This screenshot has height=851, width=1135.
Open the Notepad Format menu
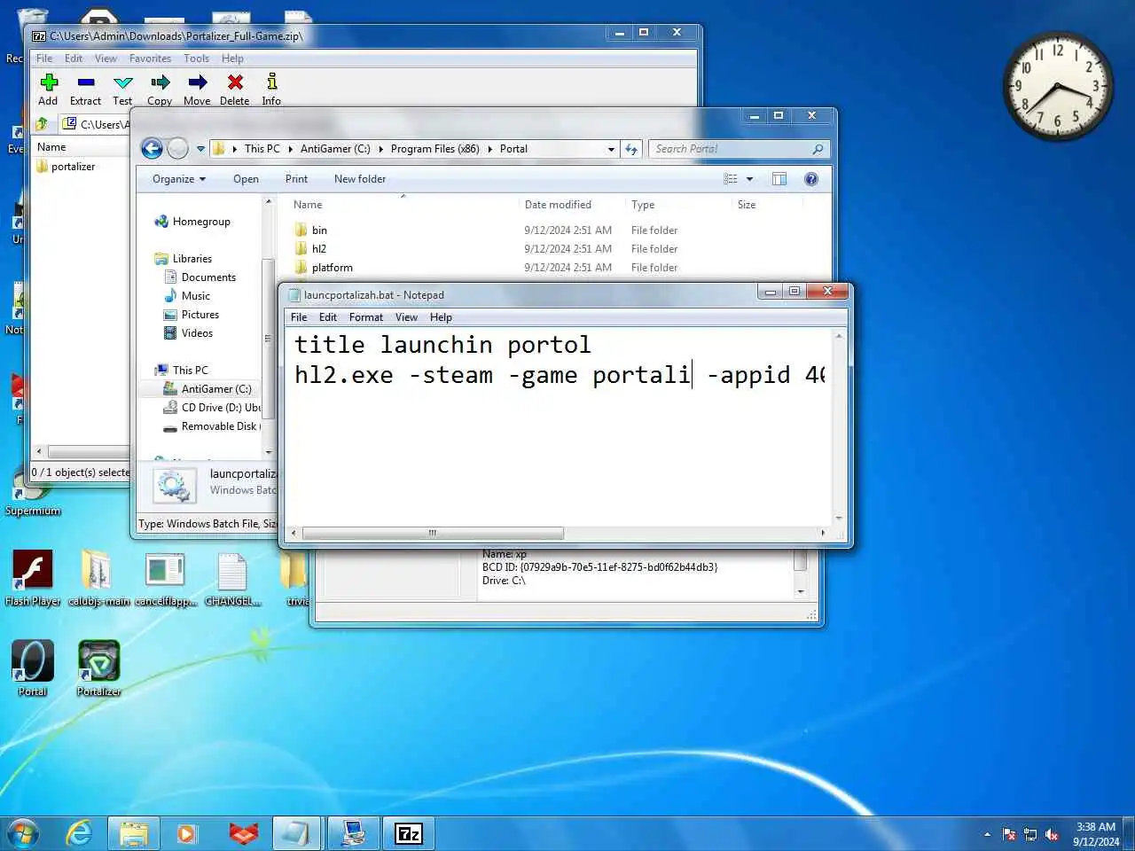coord(366,317)
